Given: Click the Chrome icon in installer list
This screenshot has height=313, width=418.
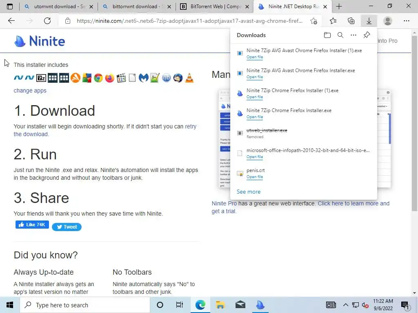Looking at the screenshot, I should click(98, 78).
